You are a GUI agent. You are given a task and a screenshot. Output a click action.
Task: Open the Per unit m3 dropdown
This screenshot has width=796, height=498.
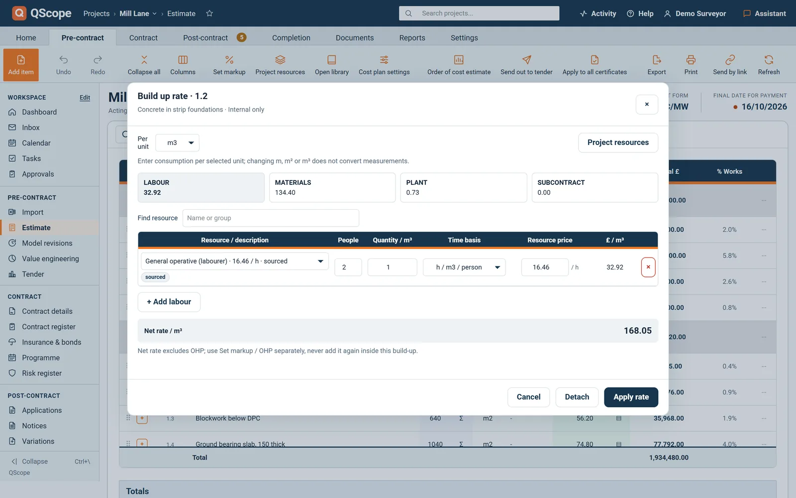178,143
